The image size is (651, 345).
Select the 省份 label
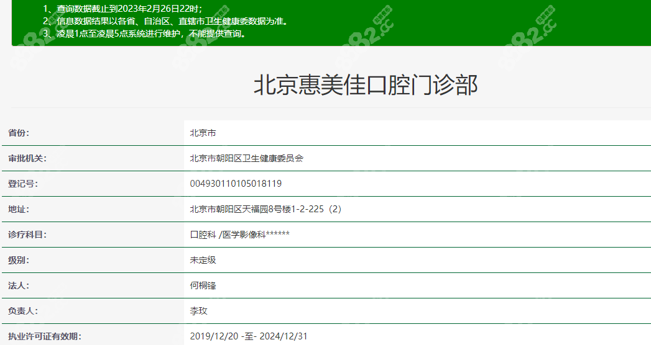[19, 133]
